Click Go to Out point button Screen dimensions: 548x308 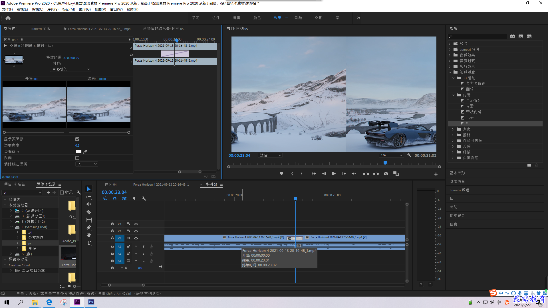coord(354,174)
